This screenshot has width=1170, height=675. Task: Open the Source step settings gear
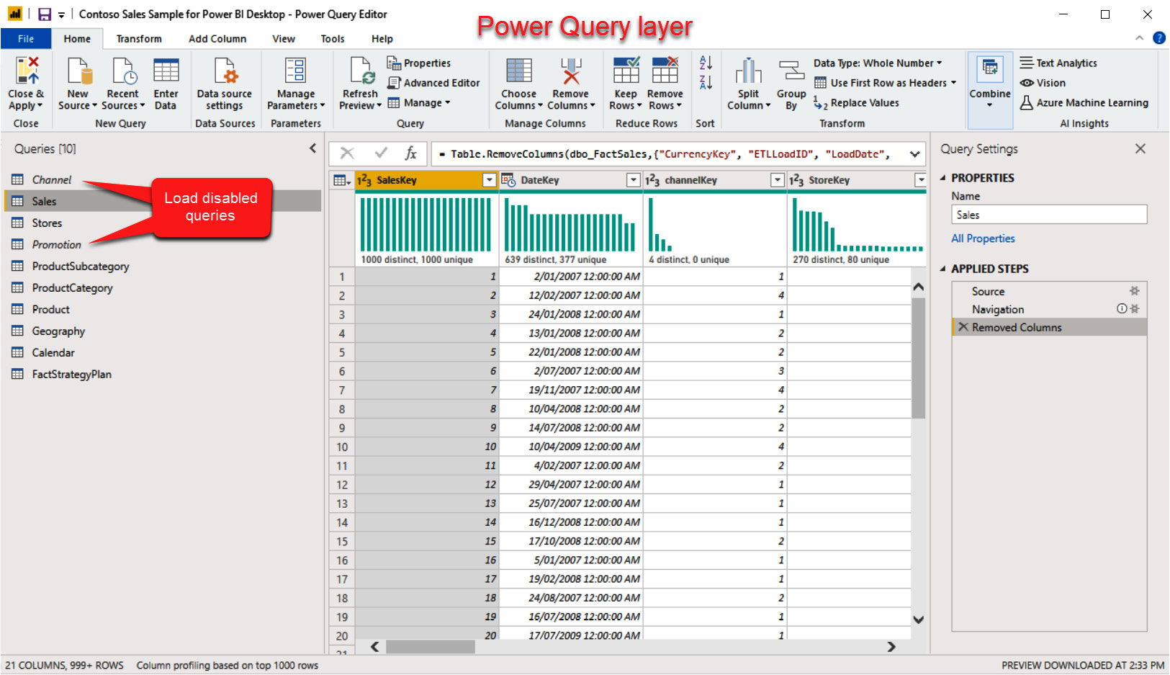coord(1134,291)
